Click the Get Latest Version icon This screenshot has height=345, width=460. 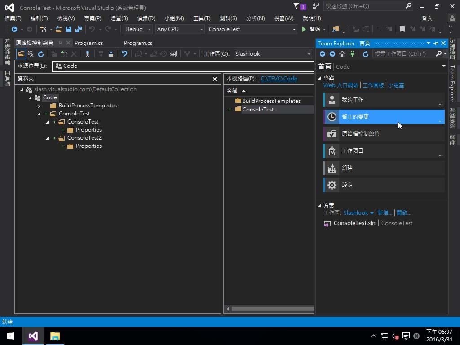pyautogui.click(x=101, y=54)
